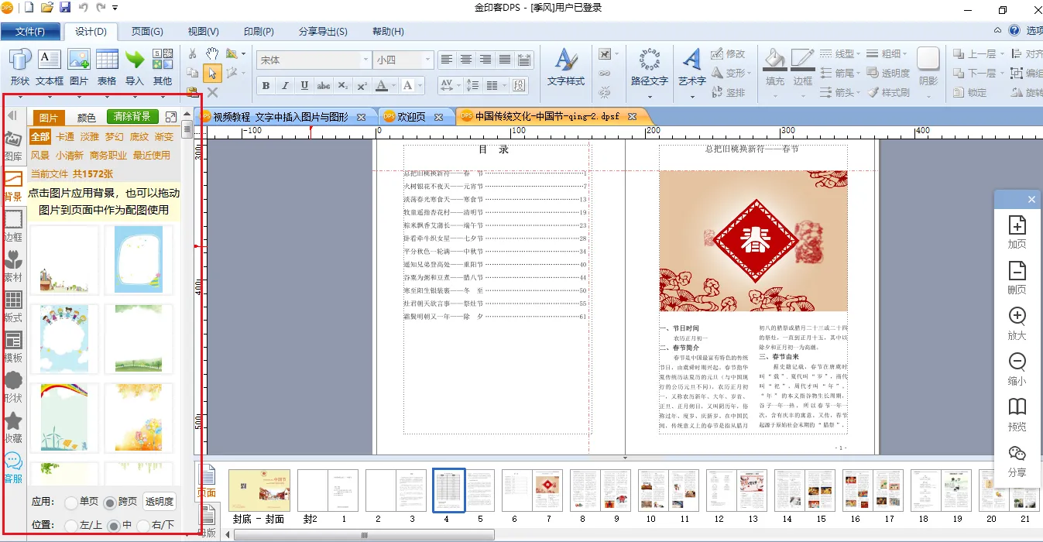Select the rainbow windmill background thumbnail

coord(65,417)
